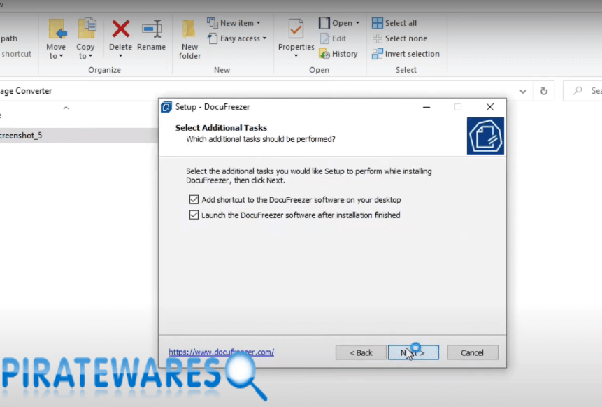Image resolution: width=602 pixels, height=407 pixels.
Task: Go Back in the setup wizard
Action: pyautogui.click(x=361, y=352)
